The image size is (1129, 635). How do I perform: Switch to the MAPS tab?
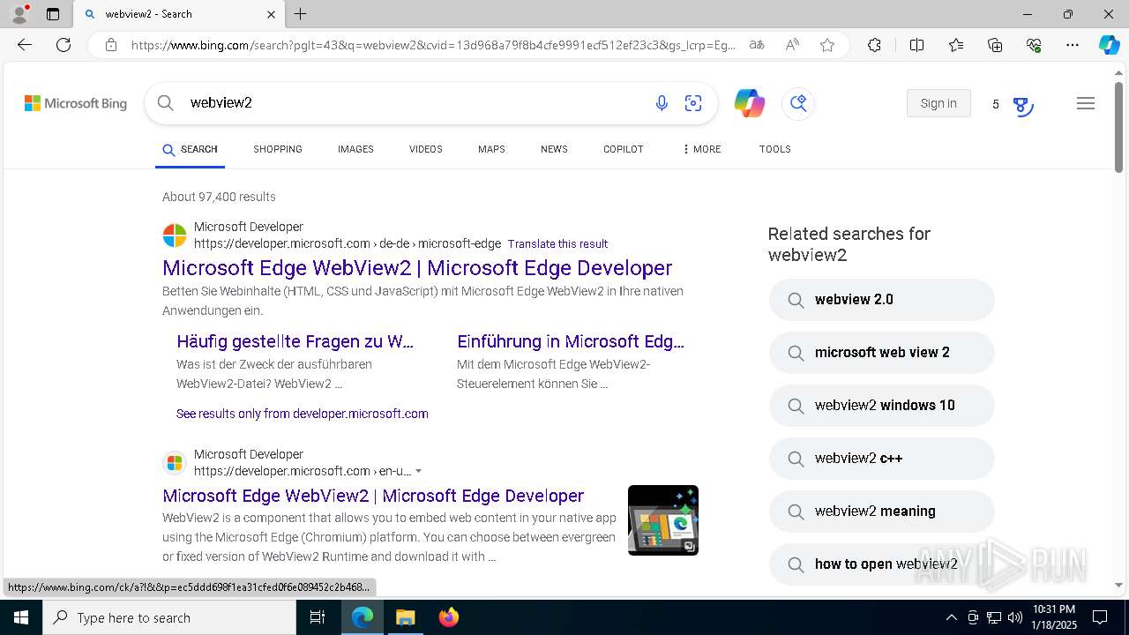pyautogui.click(x=491, y=149)
